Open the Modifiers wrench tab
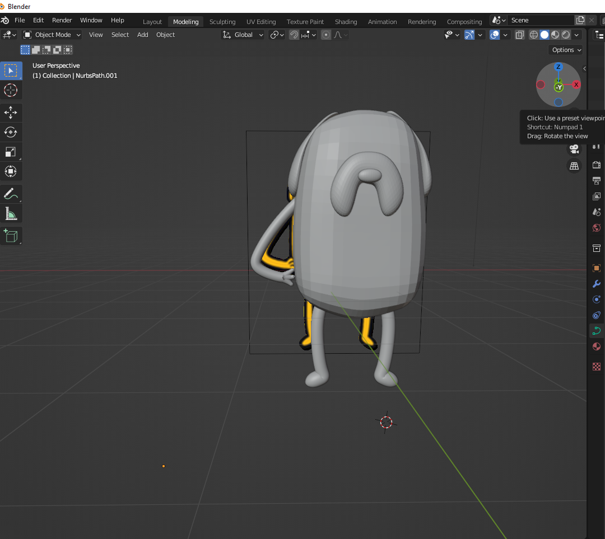This screenshot has height=539, width=605. coord(597,284)
